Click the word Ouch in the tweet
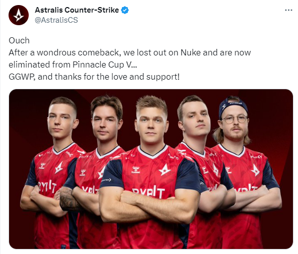 point(19,40)
